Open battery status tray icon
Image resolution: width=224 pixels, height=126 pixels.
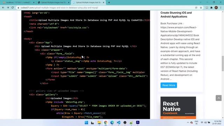(209, 122)
